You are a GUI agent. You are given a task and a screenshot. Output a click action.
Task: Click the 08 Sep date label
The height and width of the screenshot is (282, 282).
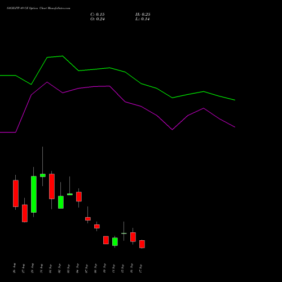tap(96, 268)
